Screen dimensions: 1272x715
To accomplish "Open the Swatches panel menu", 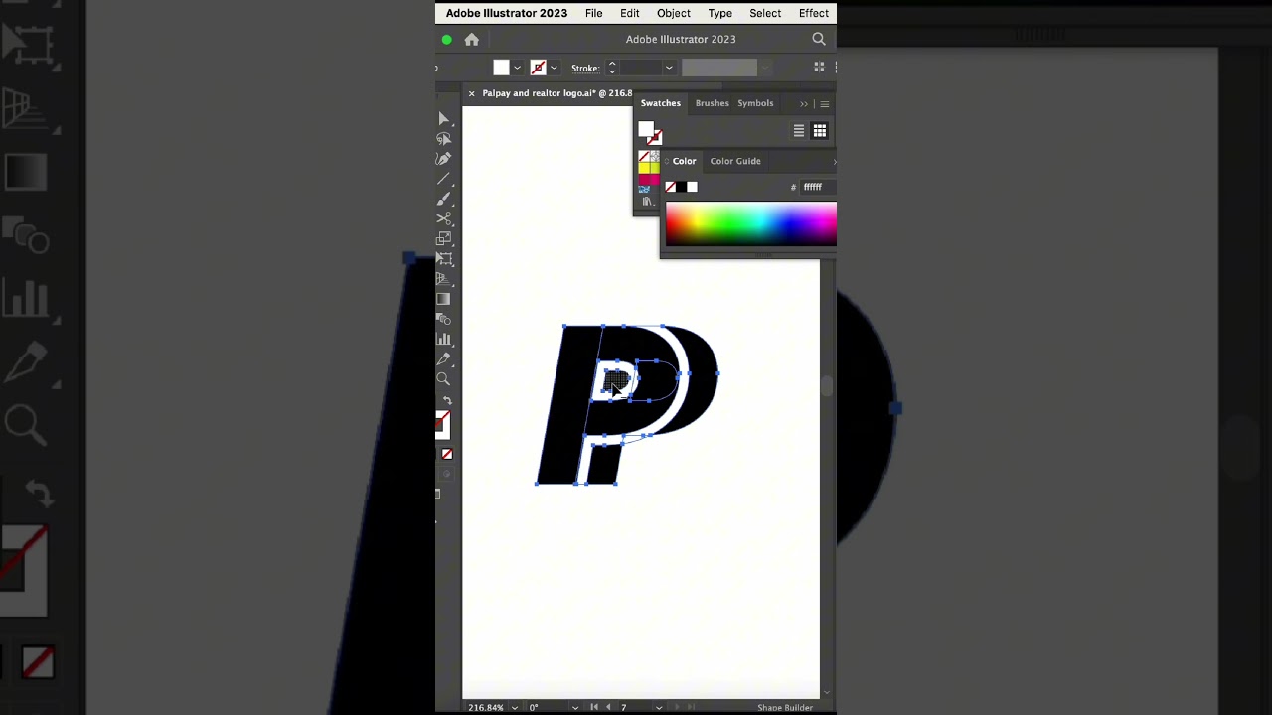I will click(x=825, y=103).
